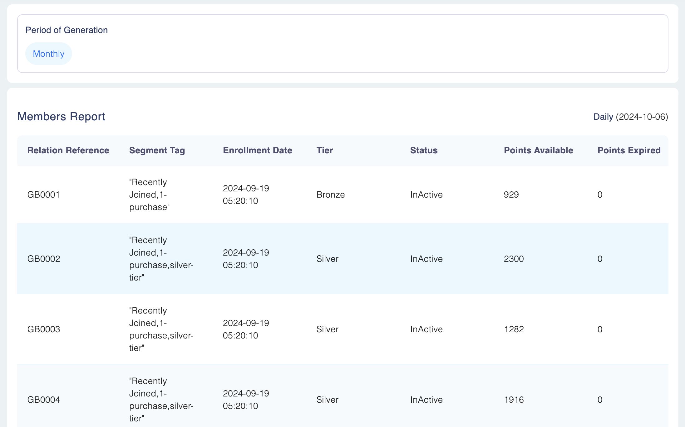Screen dimensions: 685x427
Task: Click the Monthly period chip
Action: [x=49, y=54]
